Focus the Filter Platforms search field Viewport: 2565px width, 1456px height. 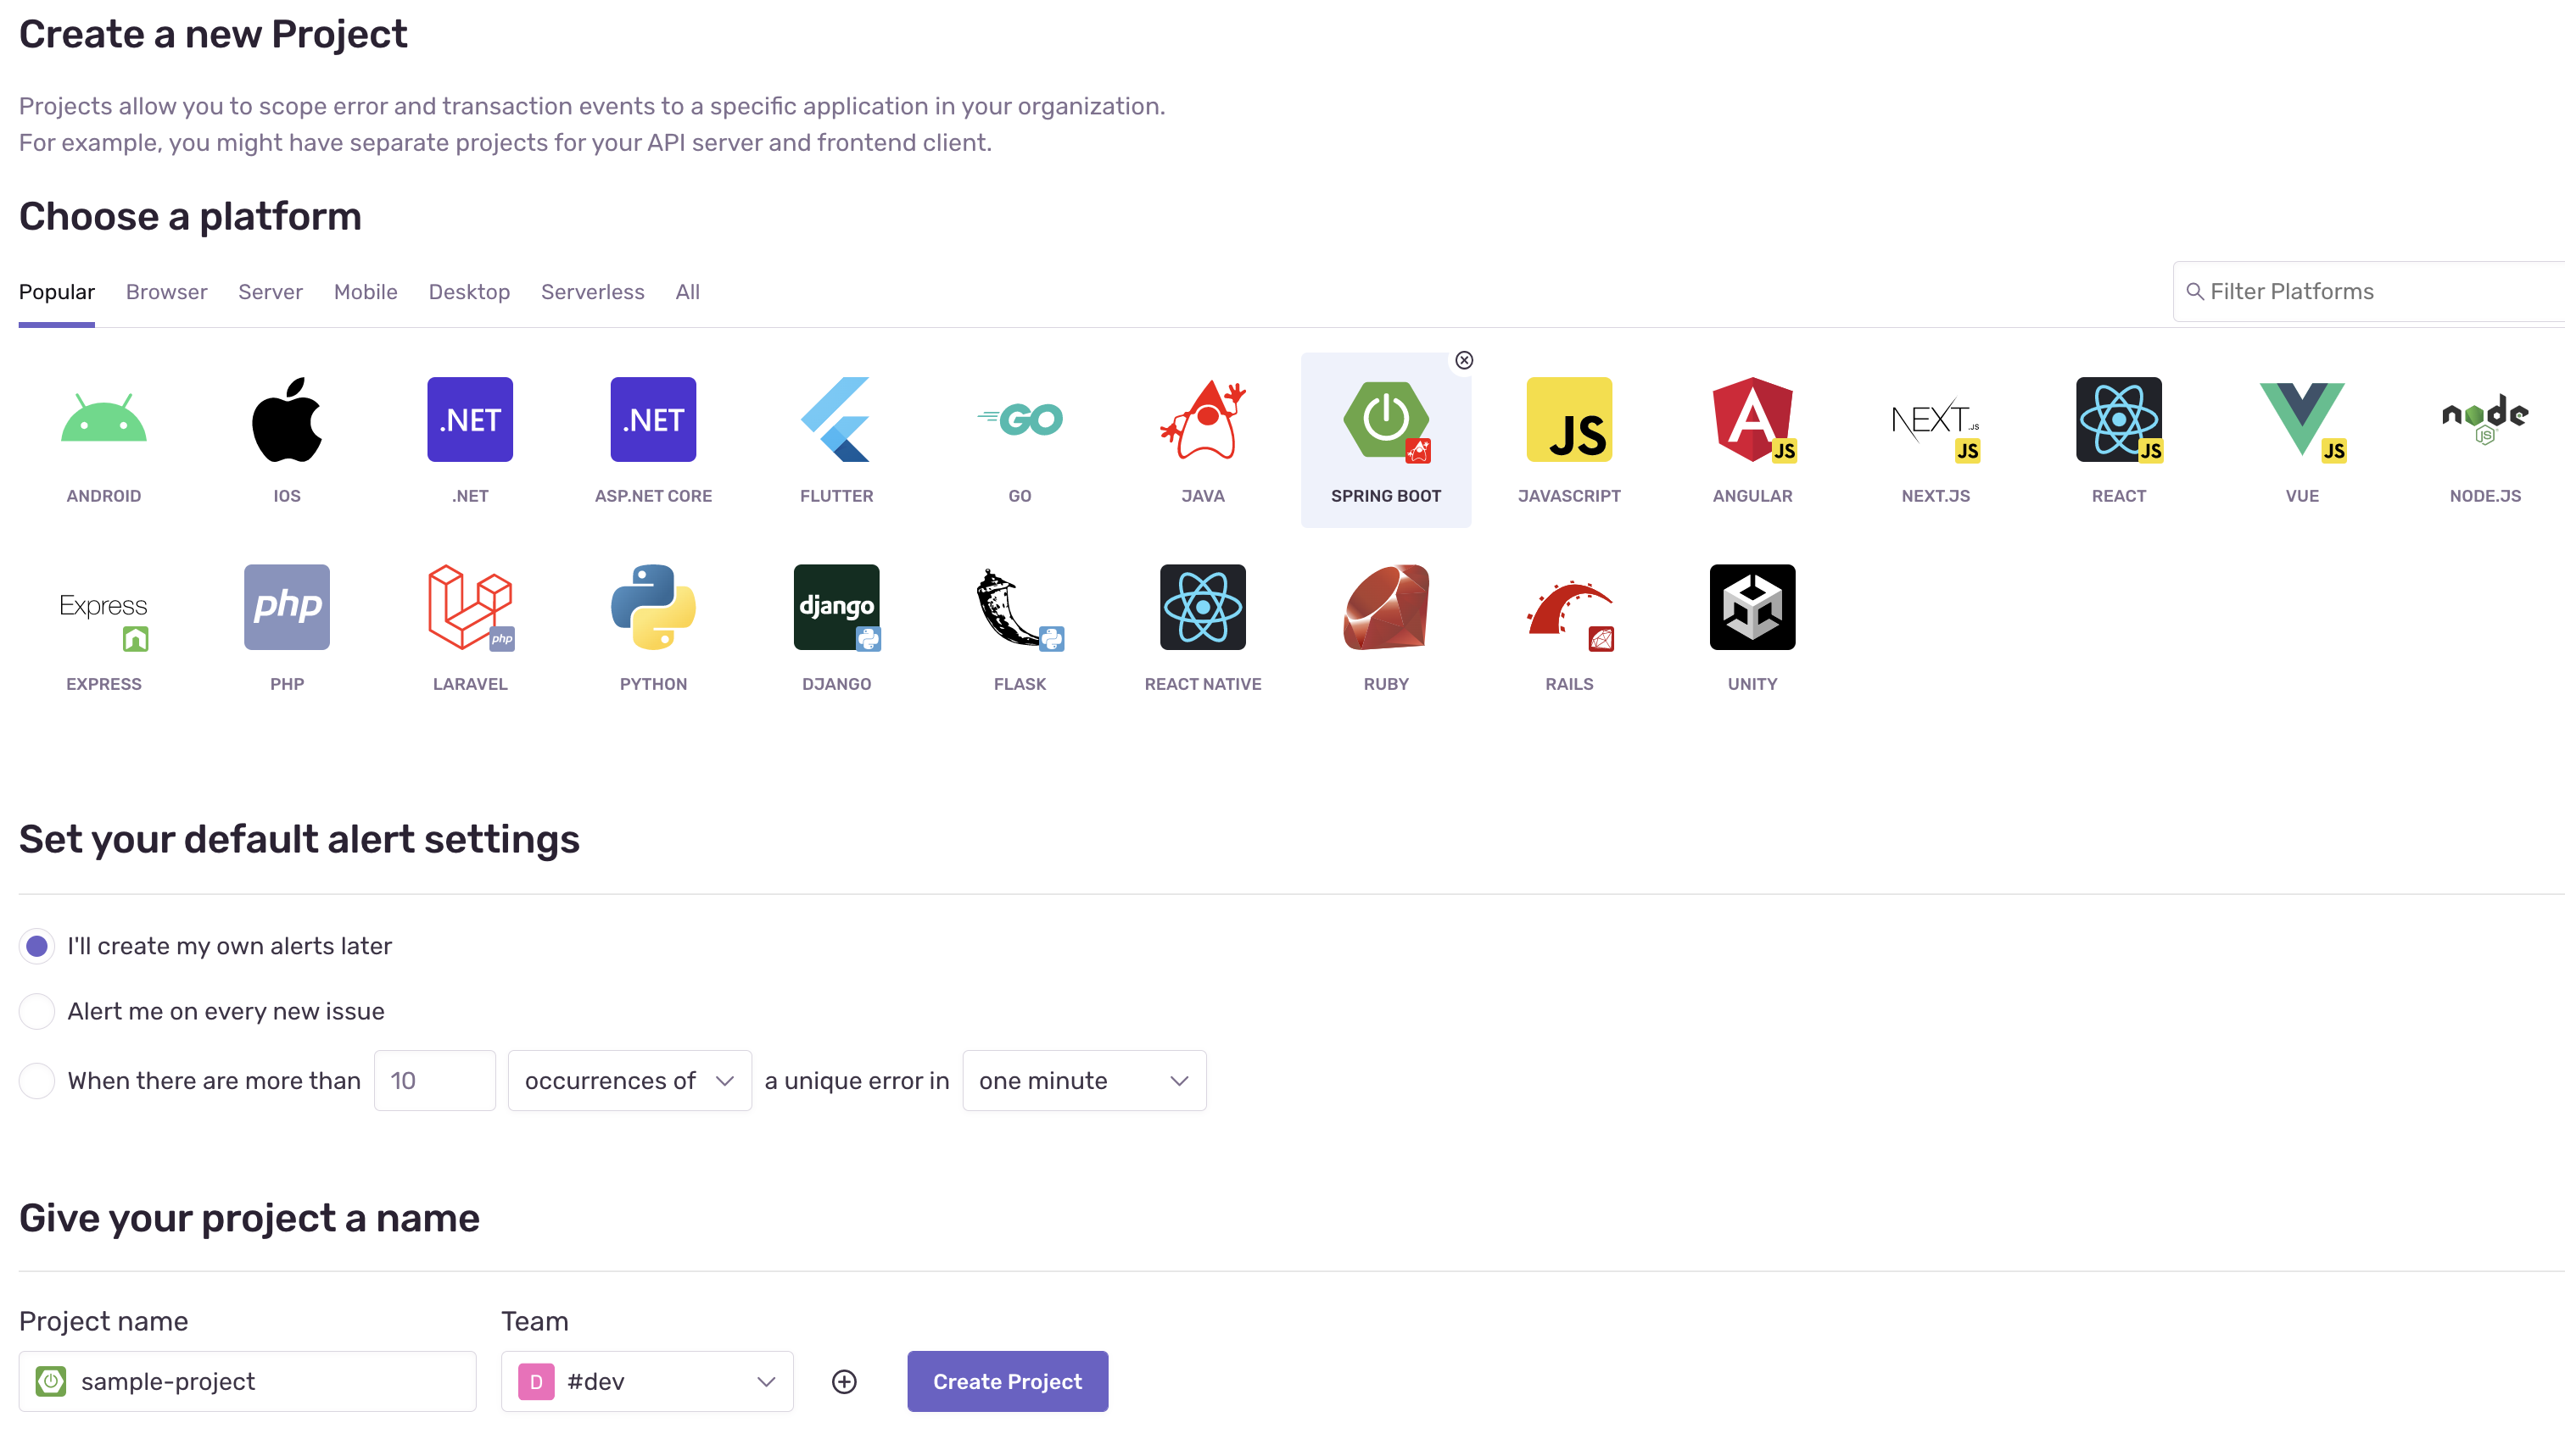point(2368,291)
